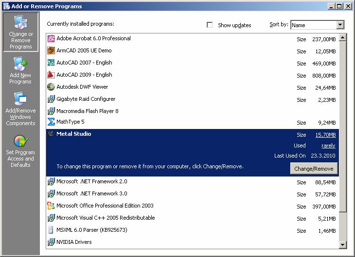Click the Microsoft .NET Framework 2.0 icon

point(51,181)
